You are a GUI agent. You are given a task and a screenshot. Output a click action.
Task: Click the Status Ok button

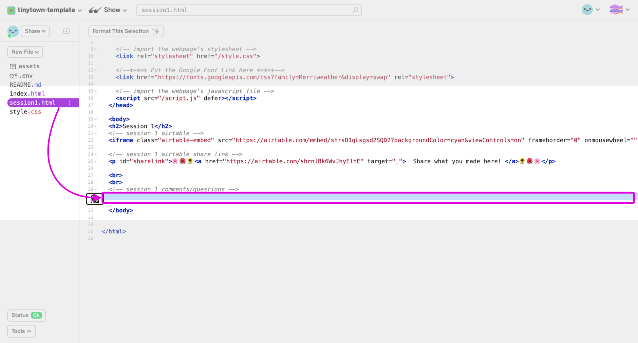click(x=26, y=315)
